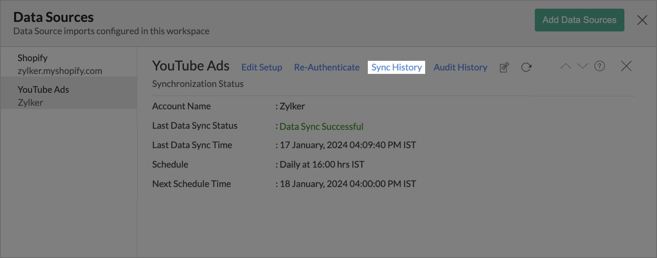Close the YouTube Ads details panel
The height and width of the screenshot is (258, 657).
[626, 66]
